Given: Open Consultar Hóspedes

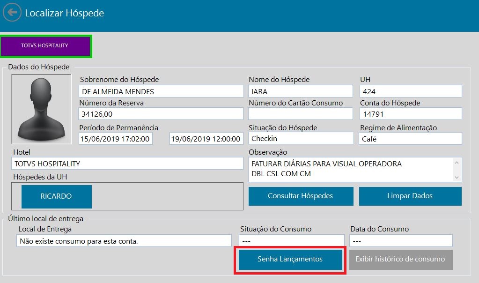Looking at the screenshot, I should (301, 196).
